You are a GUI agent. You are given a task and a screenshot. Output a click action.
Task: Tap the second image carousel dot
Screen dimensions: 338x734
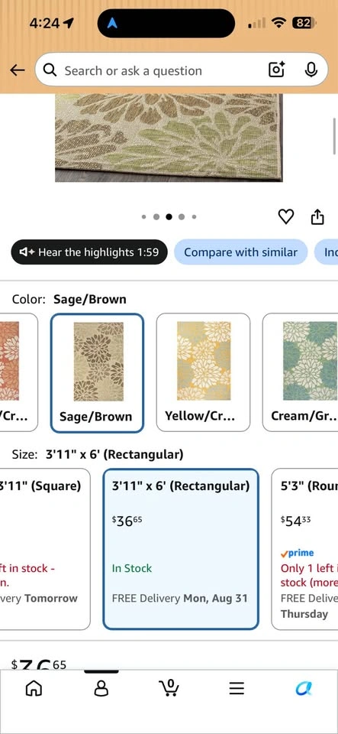tap(156, 216)
